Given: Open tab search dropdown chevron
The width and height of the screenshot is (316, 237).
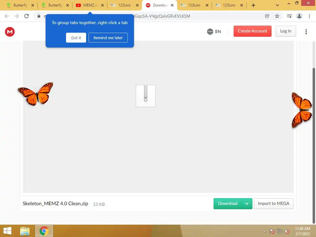Looking at the screenshot, I should pyautogui.click(x=277, y=5).
